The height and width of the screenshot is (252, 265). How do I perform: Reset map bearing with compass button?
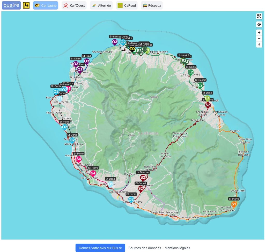tap(259, 45)
